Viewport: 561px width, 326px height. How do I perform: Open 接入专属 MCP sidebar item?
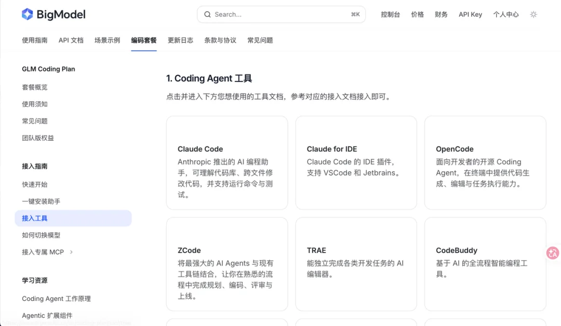click(43, 252)
